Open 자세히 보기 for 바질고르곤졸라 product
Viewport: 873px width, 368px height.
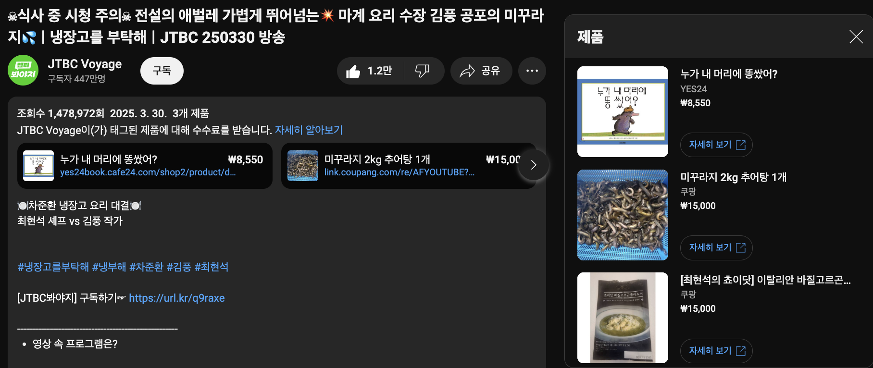click(716, 351)
